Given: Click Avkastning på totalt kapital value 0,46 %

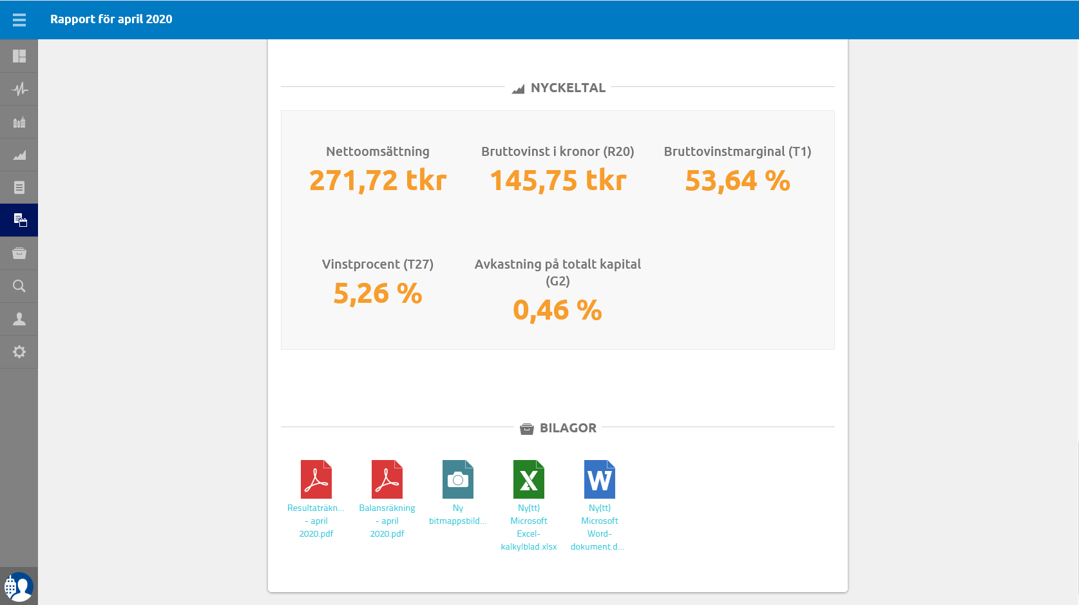Looking at the screenshot, I should point(558,310).
